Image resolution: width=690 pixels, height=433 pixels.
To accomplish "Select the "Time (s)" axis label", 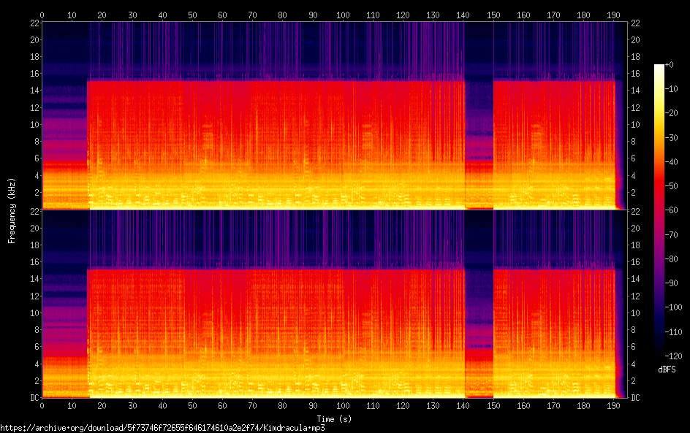I will tap(333, 418).
